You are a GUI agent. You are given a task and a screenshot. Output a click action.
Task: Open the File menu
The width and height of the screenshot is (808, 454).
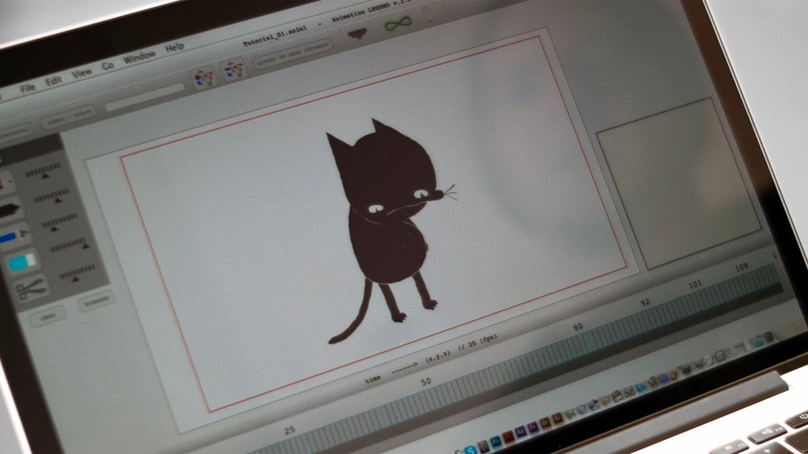pyautogui.click(x=28, y=87)
